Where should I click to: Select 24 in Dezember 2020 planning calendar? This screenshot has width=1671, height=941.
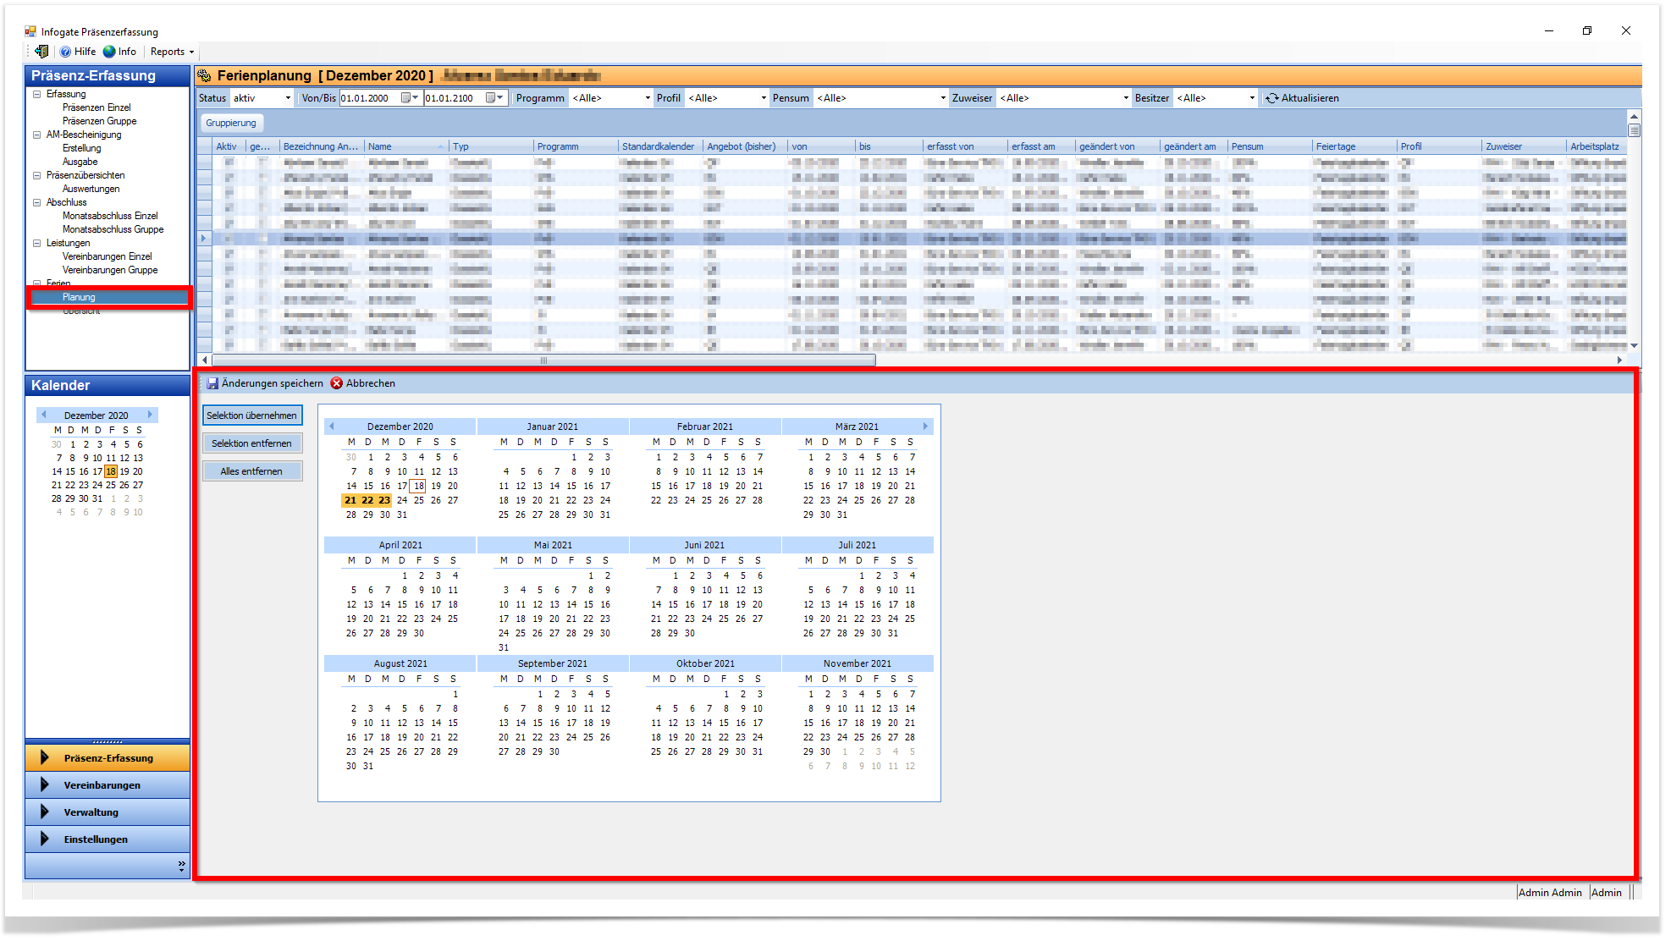[402, 500]
